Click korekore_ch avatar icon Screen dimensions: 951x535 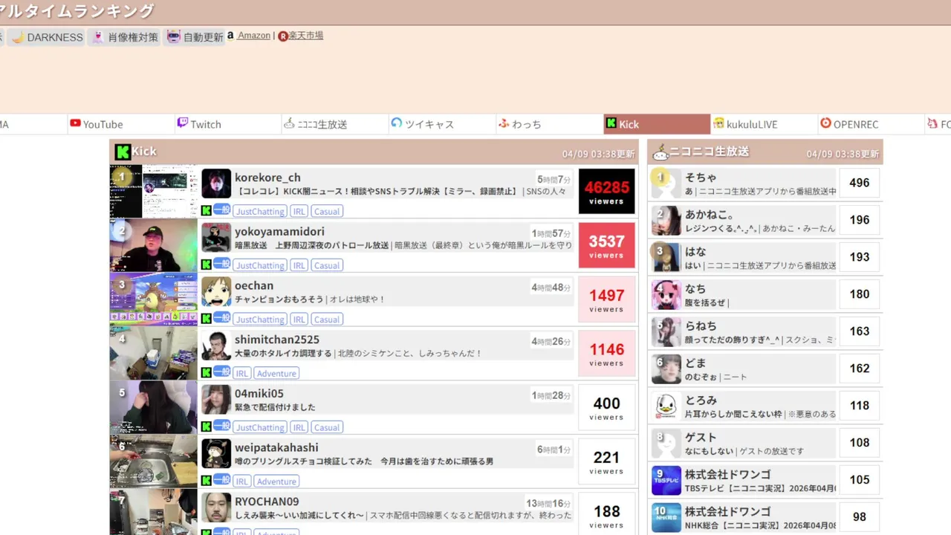[x=216, y=184]
